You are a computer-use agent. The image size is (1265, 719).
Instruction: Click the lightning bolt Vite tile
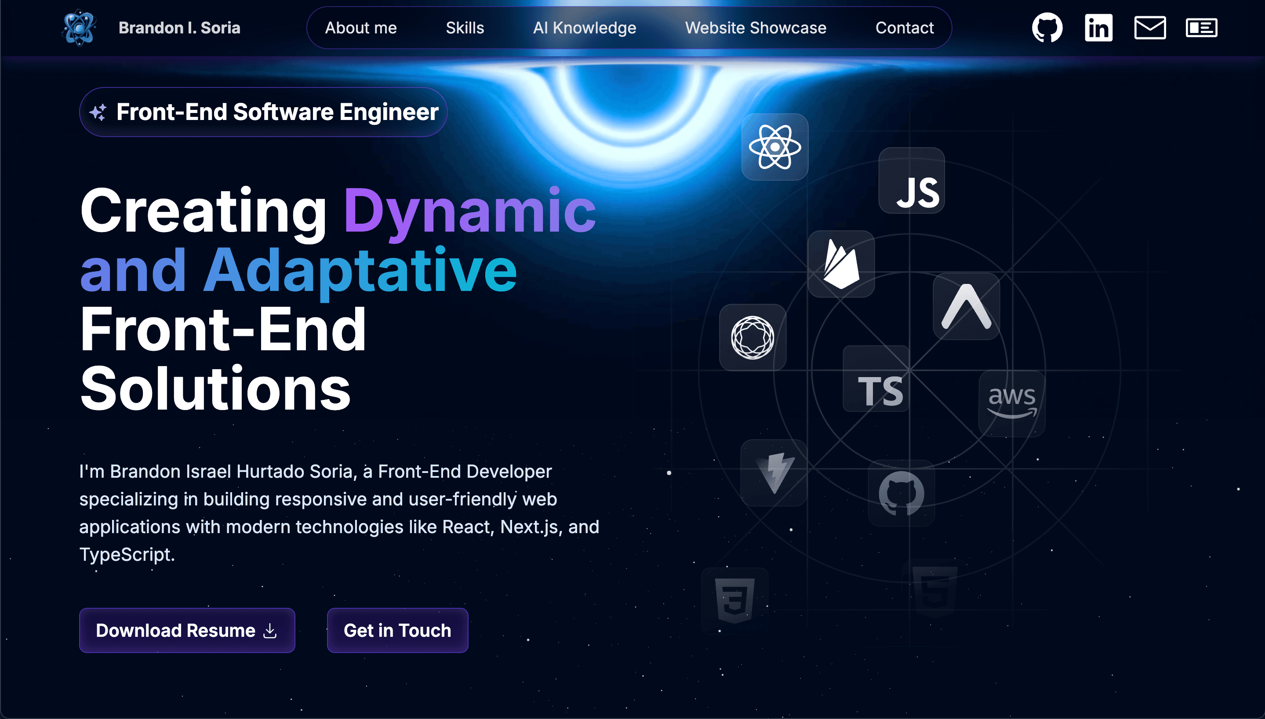[774, 472]
